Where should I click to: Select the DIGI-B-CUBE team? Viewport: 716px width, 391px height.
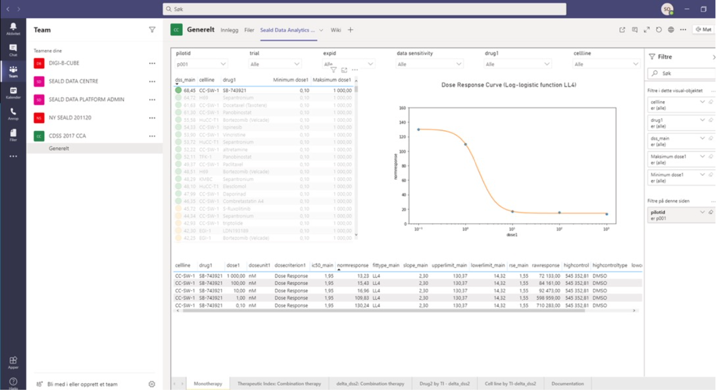point(95,63)
